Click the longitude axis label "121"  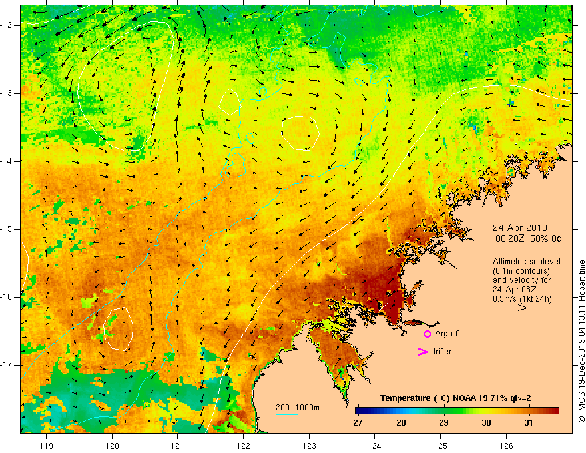click(x=178, y=446)
